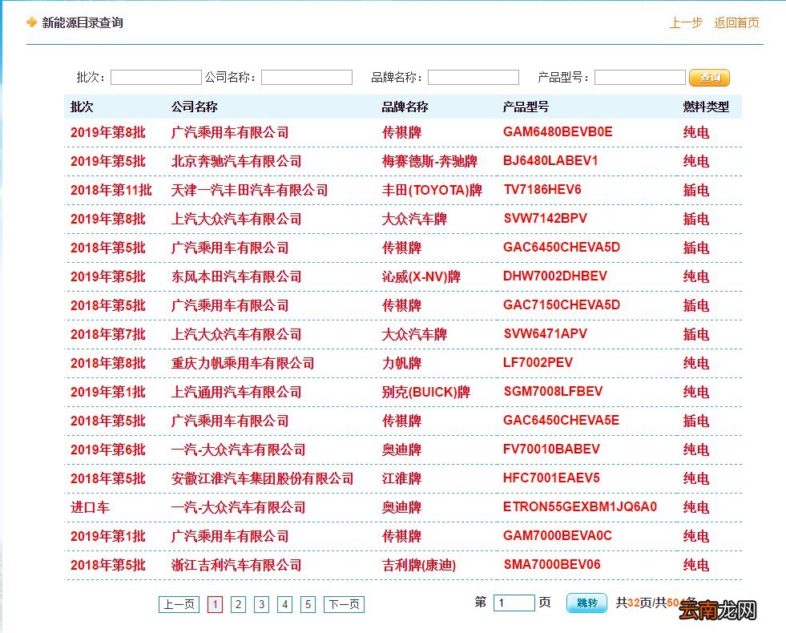This screenshot has height=633, width=786.
Task: Go back via 返回首页 link
Action: (x=736, y=22)
